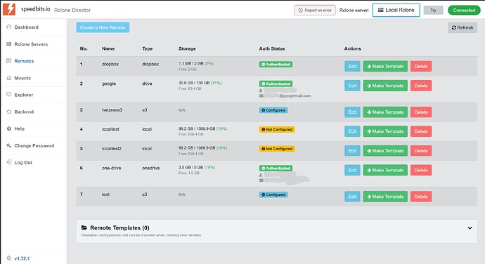Expand Remote Templates section chevron
The height and width of the screenshot is (264, 485).
470,227
